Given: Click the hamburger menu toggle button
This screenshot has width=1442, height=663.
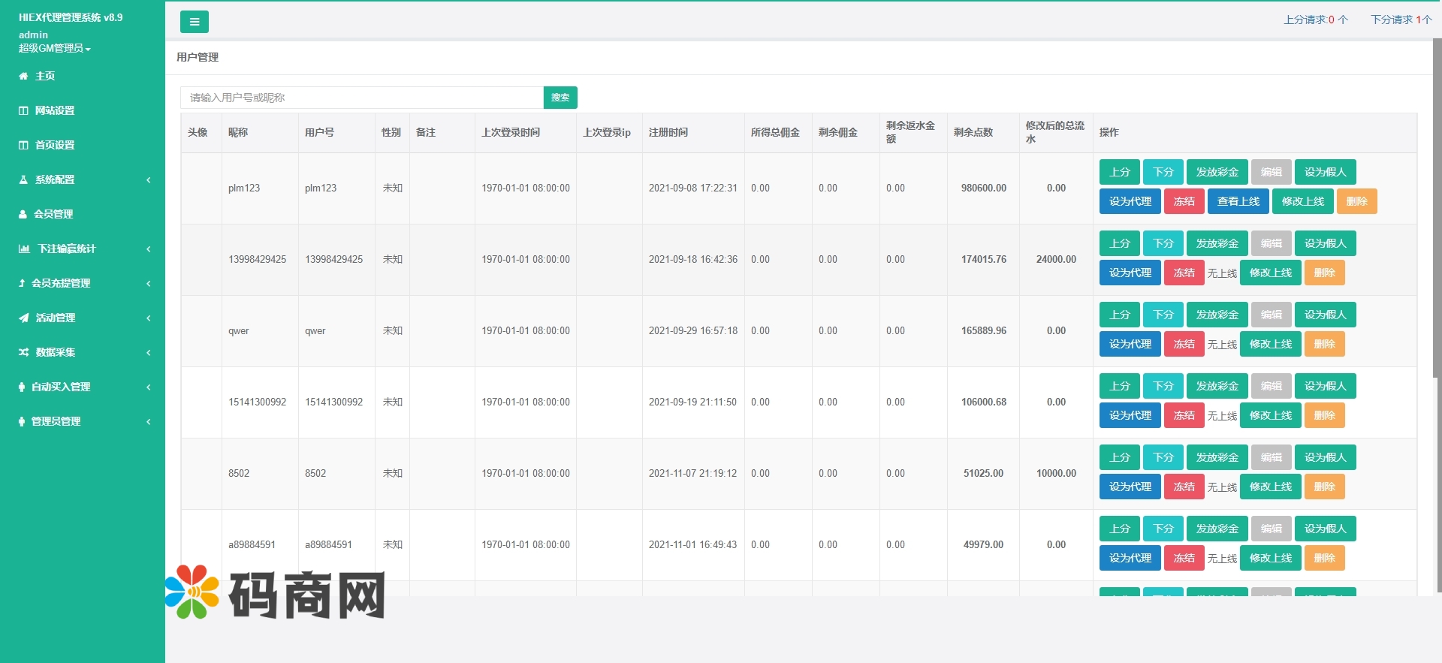Looking at the screenshot, I should (x=194, y=22).
